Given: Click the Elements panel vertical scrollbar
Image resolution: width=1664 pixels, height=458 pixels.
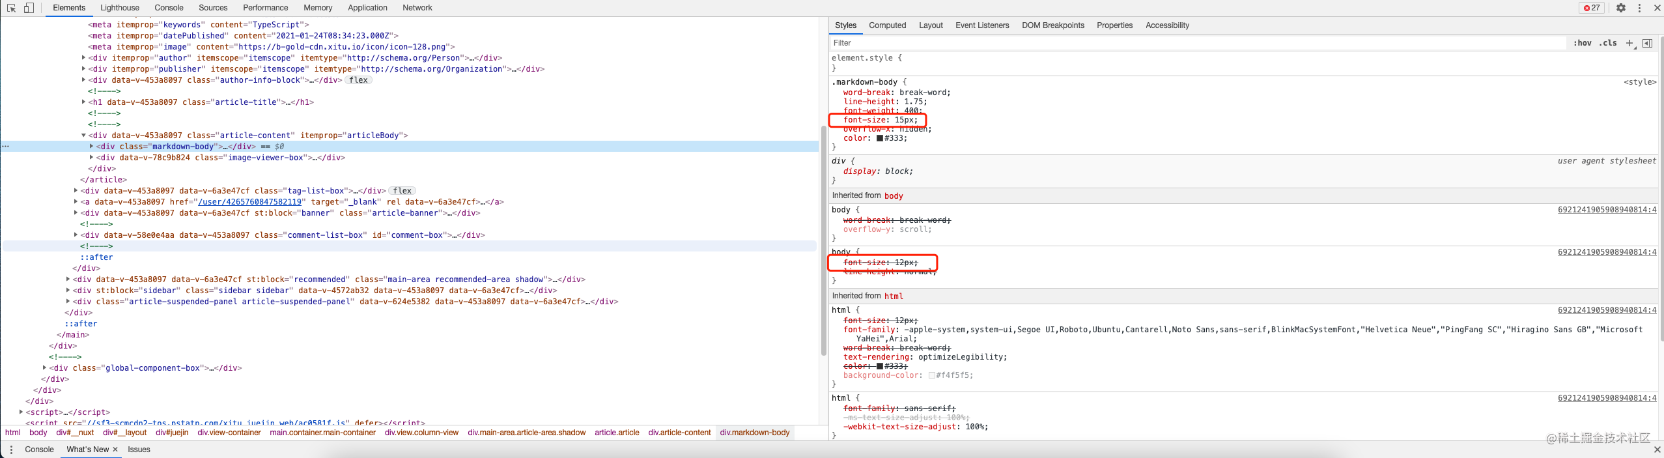Looking at the screenshot, I should (823, 241).
